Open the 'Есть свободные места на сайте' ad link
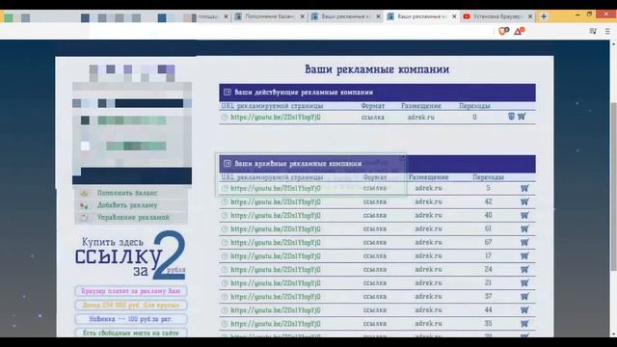 (x=131, y=333)
